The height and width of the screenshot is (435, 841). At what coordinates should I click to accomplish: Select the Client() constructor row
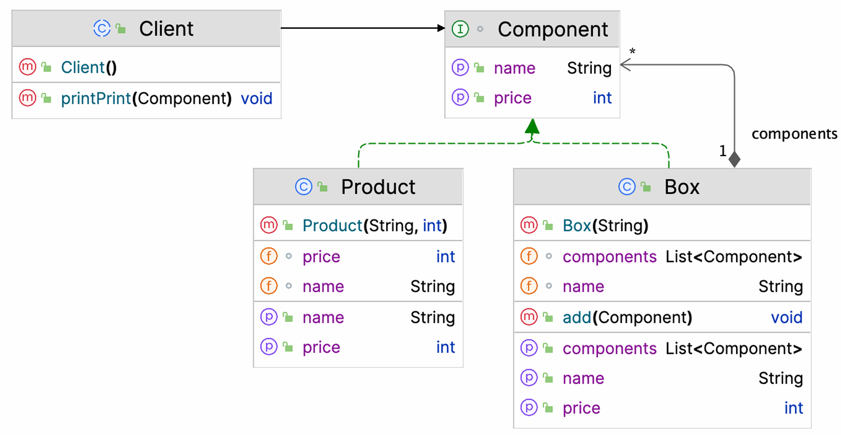tap(89, 67)
